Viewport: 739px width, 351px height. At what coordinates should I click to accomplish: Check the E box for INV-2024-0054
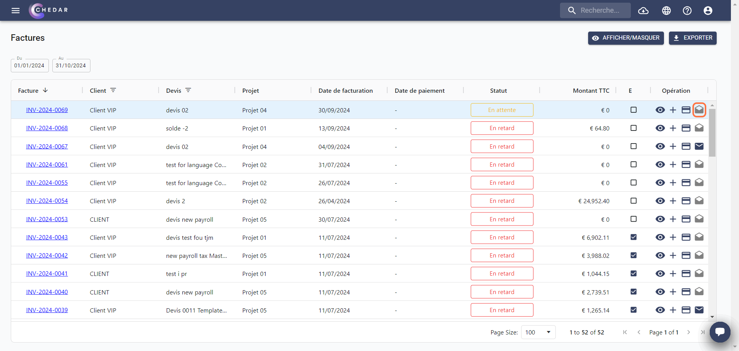(634, 201)
